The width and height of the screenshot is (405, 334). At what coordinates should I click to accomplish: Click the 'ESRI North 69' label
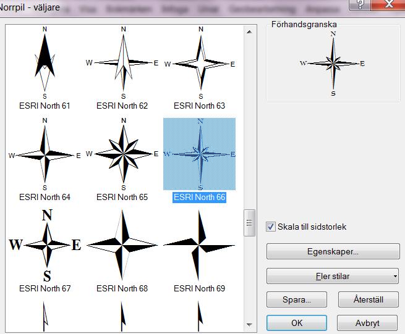point(199,288)
